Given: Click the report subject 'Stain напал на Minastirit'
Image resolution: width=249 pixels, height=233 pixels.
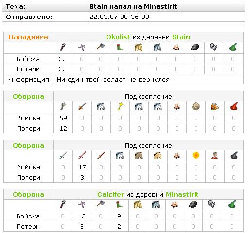Looking at the screenshot, I should [x=133, y=7].
